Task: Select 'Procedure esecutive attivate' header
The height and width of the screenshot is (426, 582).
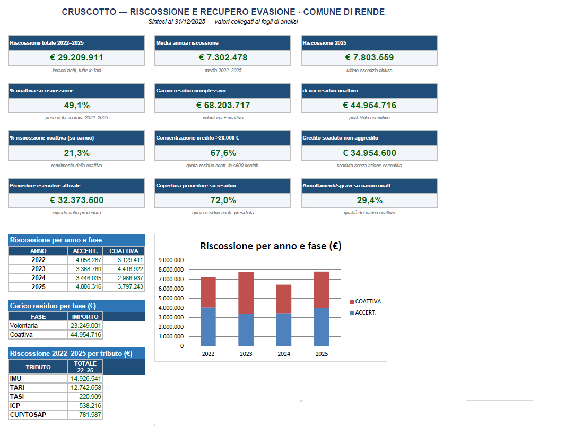Action: 76,186
